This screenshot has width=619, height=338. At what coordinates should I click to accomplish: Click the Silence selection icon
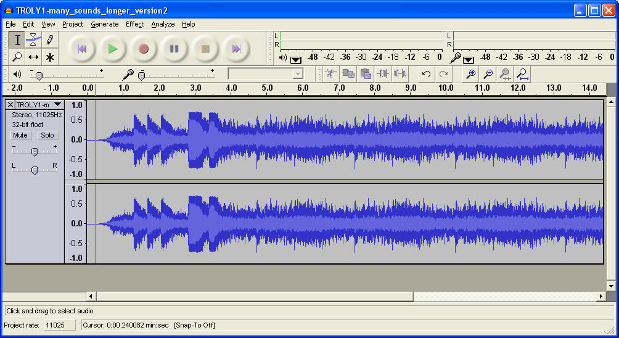400,74
